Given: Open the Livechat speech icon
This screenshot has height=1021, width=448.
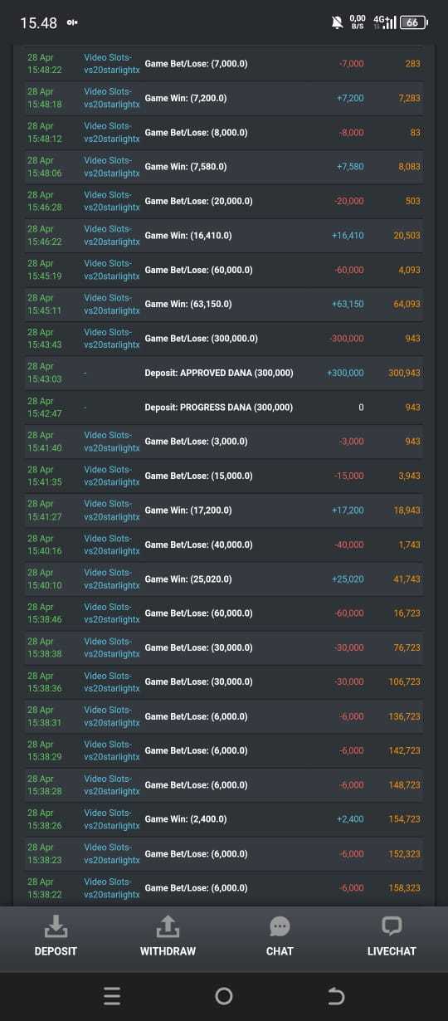Looking at the screenshot, I should 392,926.
